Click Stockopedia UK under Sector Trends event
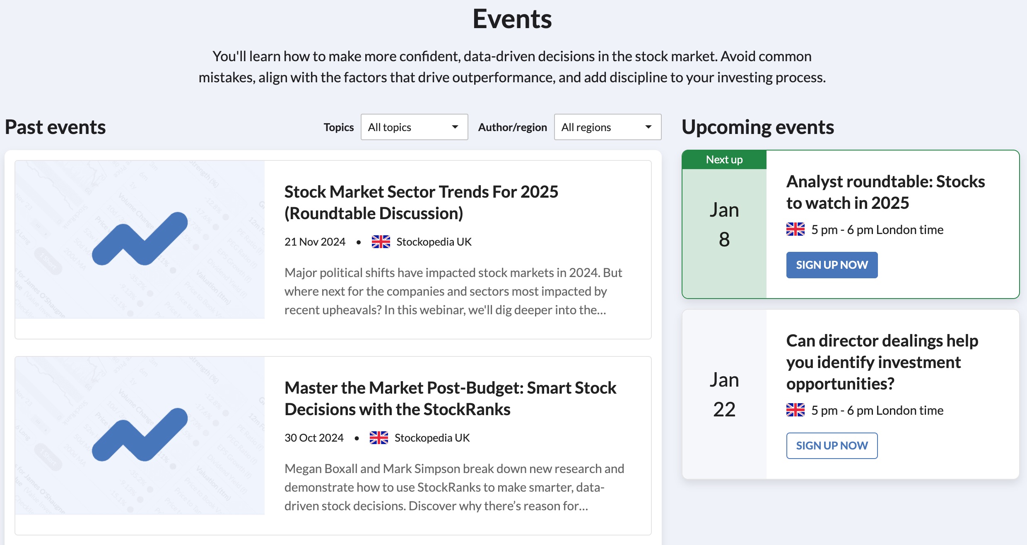Viewport: 1027px width, 545px height. coord(434,241)
